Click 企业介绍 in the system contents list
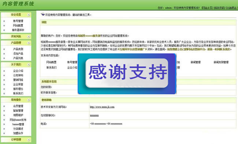238x144 pixels. tap(72, 68)
